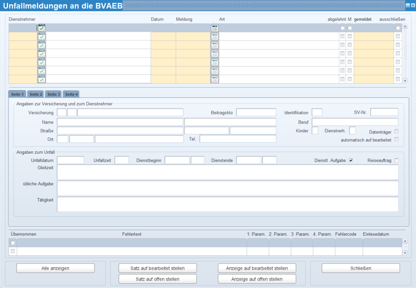Viewport: 416px width, 288px height.
Task: Uncheck the Dienstl. Aufgabe checkbox
Action: pyautogui.click(x=351, y=160)
